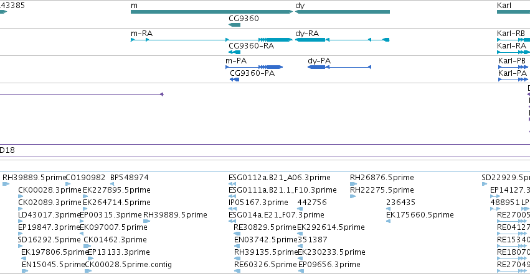Screen dimensions: 530x274
Task: Select the CG9360 gene glyph
Action: tap(235, 25)
